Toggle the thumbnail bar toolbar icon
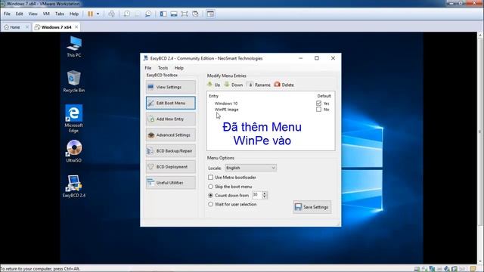 click(x=174, y=14)
